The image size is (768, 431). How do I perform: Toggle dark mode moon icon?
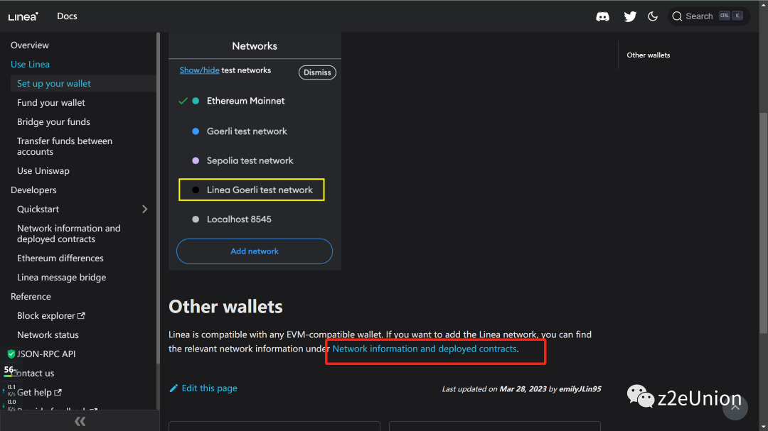point(653,16)
